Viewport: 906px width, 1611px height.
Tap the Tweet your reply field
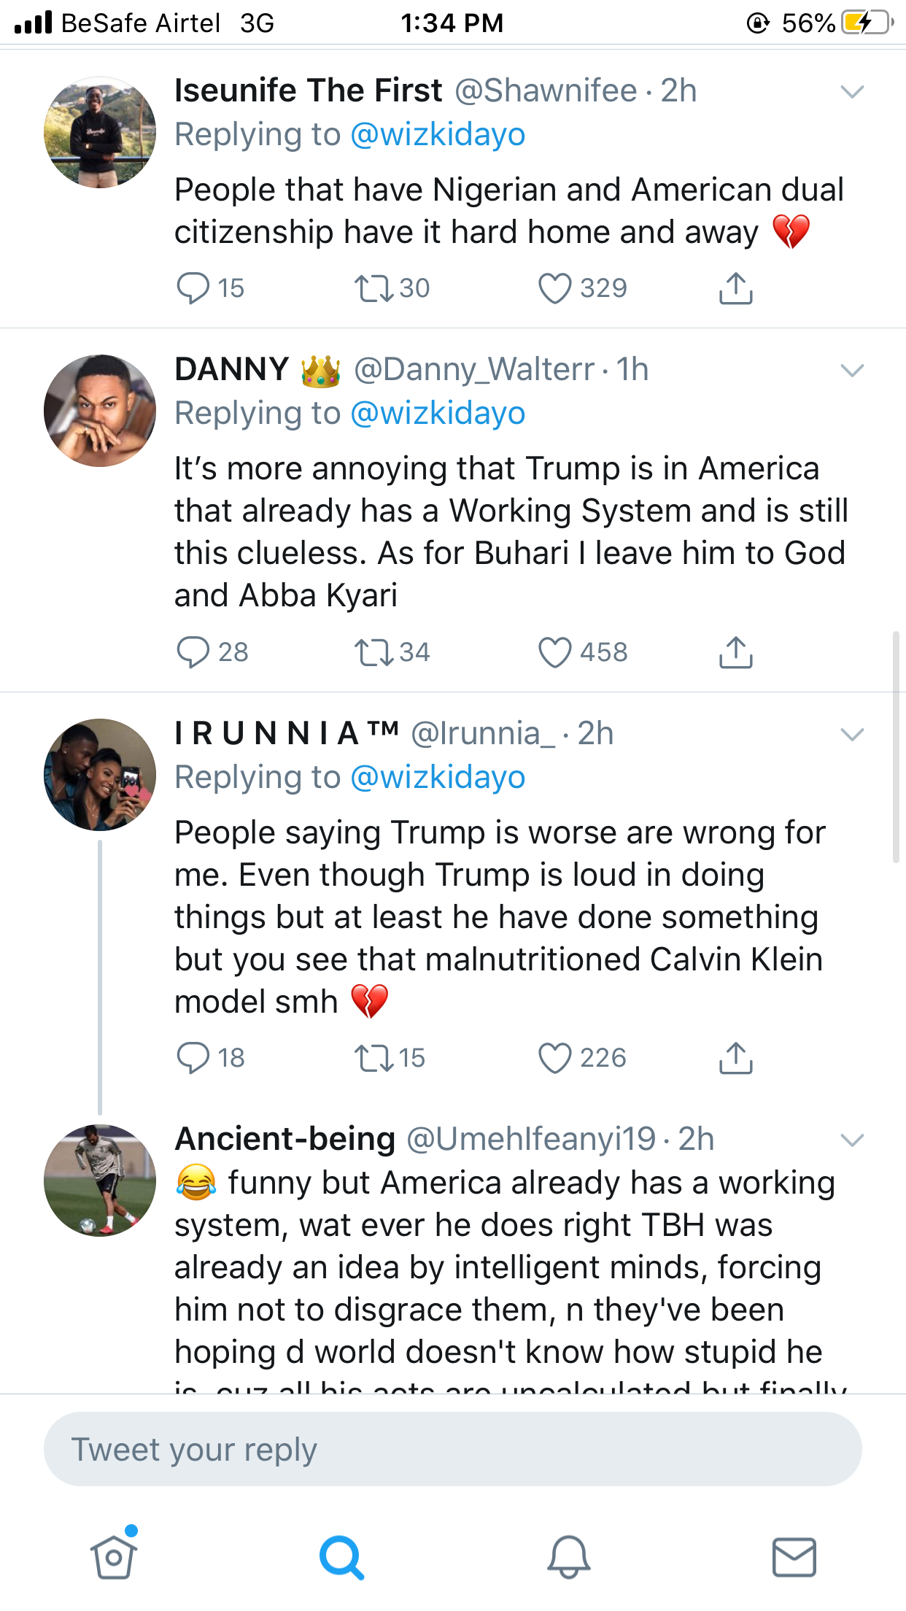452,1450
